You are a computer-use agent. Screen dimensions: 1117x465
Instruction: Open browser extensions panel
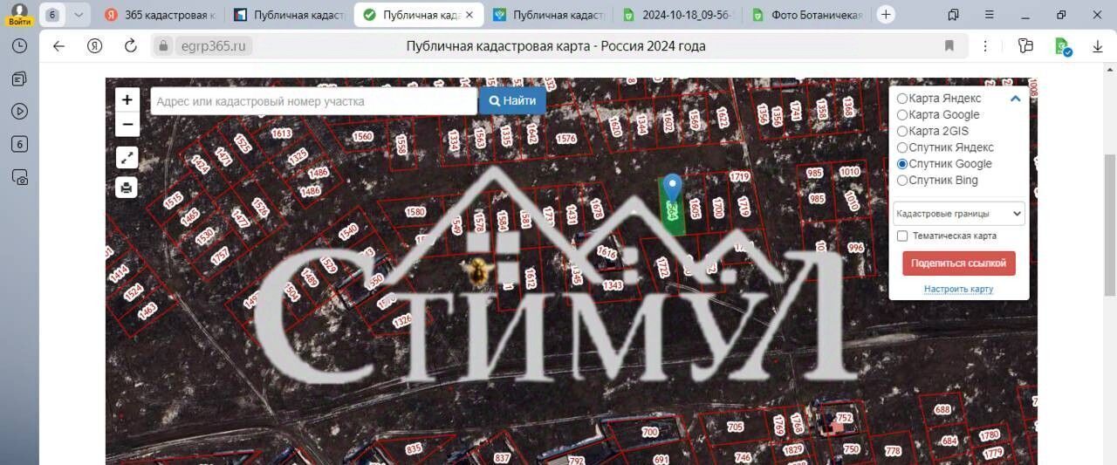pyautogui.click(x=1025, y=46)
